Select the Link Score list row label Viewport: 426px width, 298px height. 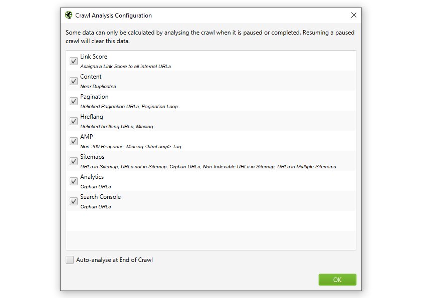(x=94, y=57)
